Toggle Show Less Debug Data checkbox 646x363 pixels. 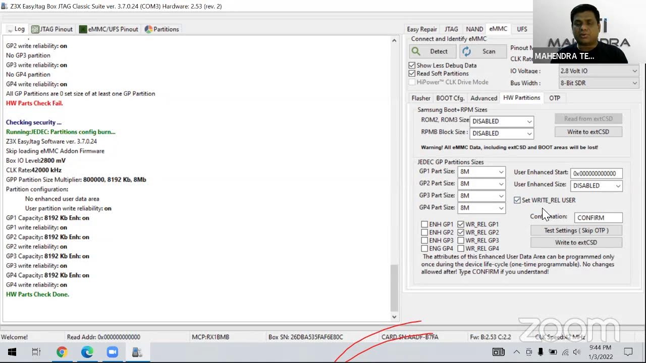click(x=412, y=66)
